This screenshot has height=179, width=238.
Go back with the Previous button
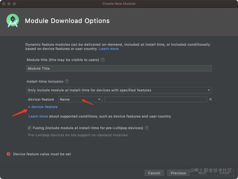tap(178, 173)
